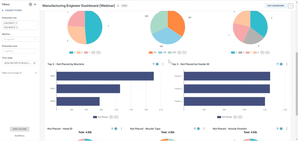Open filter badge on Not Placed - Head ID
The height and width of the screenshot is (141, 298).
click(x=114, y=129)
